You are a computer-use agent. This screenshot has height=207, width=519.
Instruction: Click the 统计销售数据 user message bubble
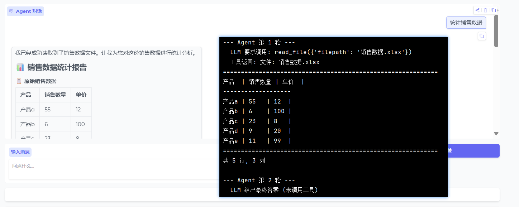point(466,23)
